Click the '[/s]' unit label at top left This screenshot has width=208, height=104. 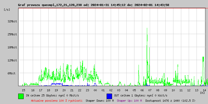pos(7,10)
